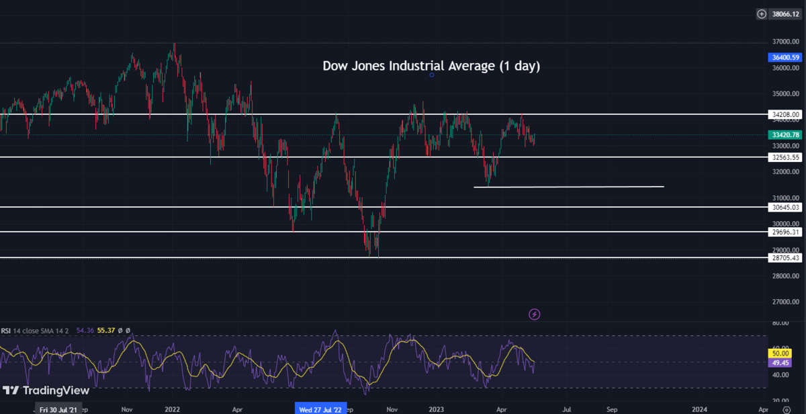Select the 29696.31 horizontal line label
Screen dimensions: 806x414
(x=785, y=232)
